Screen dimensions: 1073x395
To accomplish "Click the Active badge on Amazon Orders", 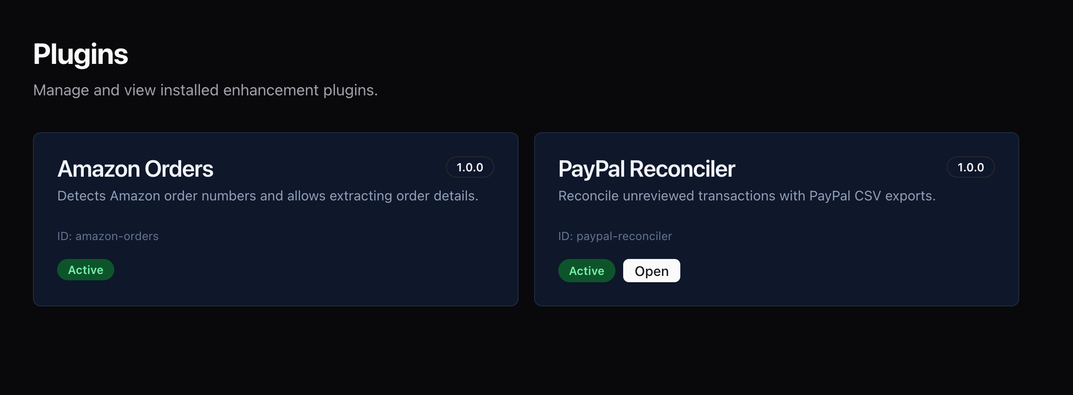I will coord(86,270).
